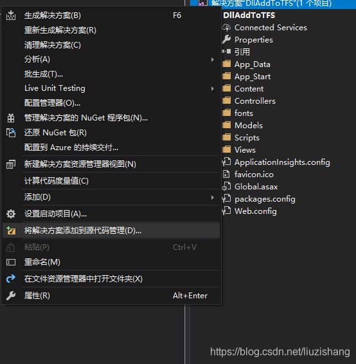Image resolution: width=356 pixels, height=364 pixels.
Task: Select the DllAddToTFS project node
Action: pos(249,15)
